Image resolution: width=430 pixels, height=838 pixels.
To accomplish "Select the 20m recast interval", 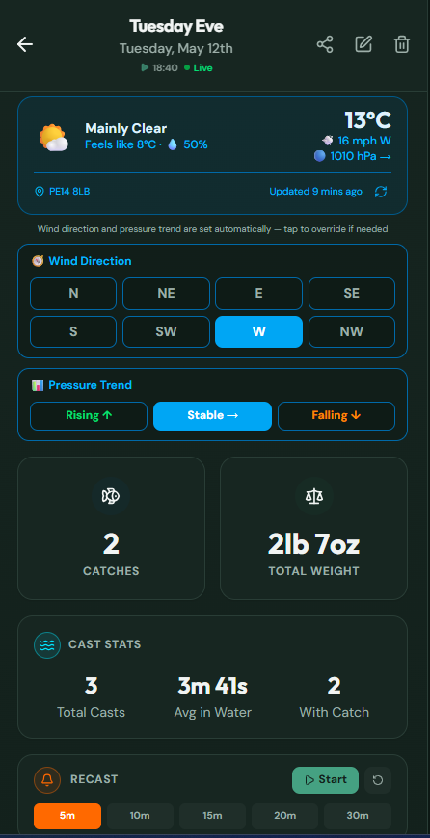I will (285, 816).
